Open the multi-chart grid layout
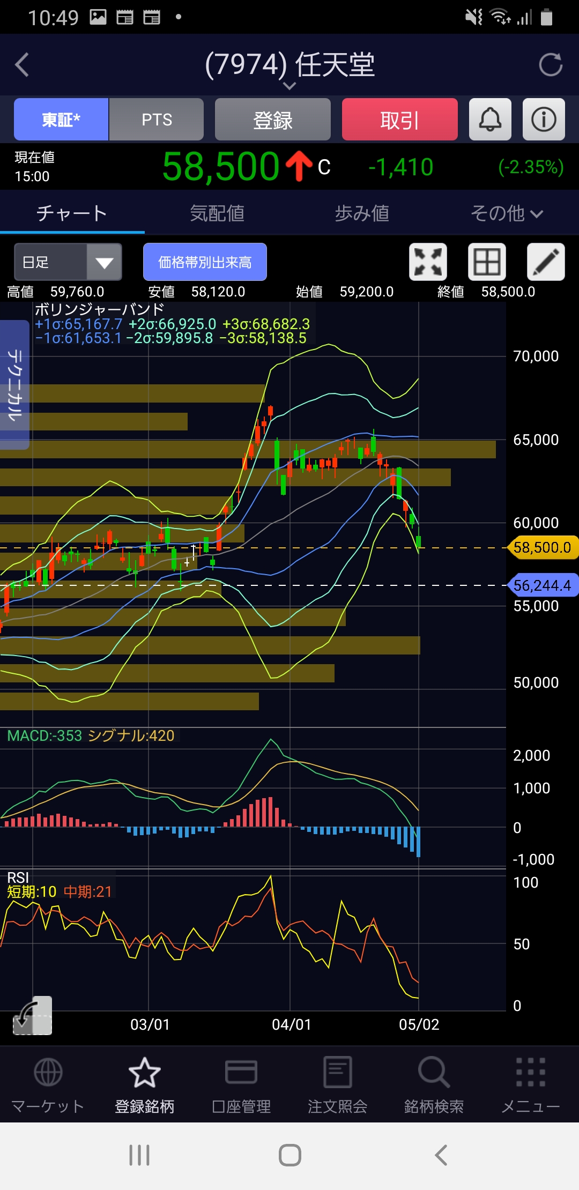Screen dimensions: 579x1190 click(x=487, y=262)
